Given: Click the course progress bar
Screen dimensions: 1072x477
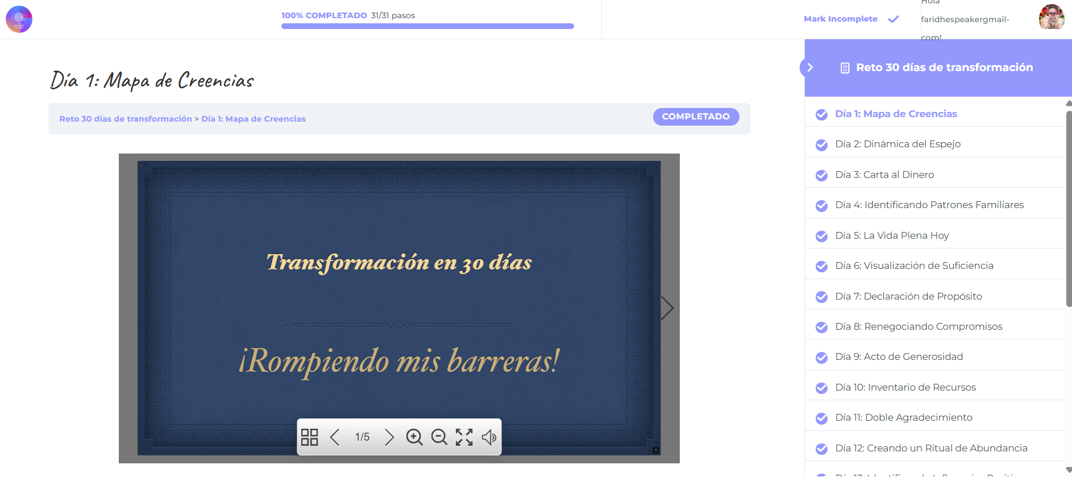Looking at the screenshot, I should pos(427,26).
